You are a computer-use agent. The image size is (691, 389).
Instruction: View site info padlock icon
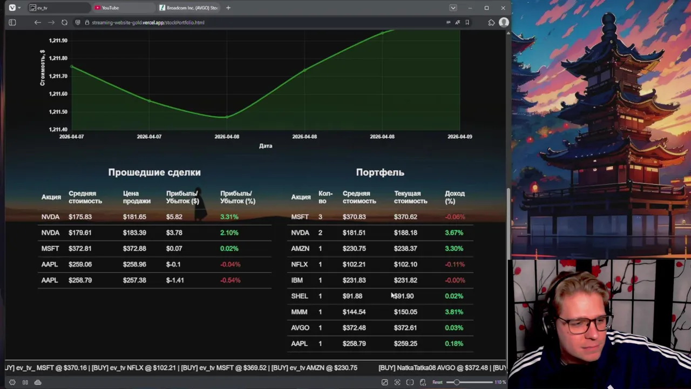86,22
